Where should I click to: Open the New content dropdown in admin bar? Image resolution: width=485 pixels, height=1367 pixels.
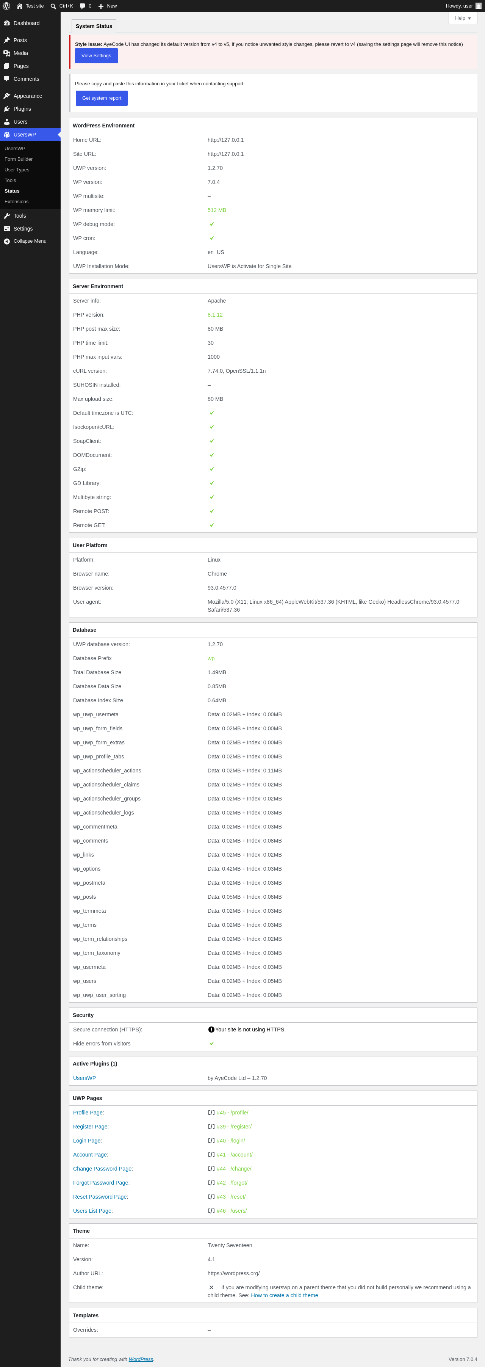coord(108,6)
